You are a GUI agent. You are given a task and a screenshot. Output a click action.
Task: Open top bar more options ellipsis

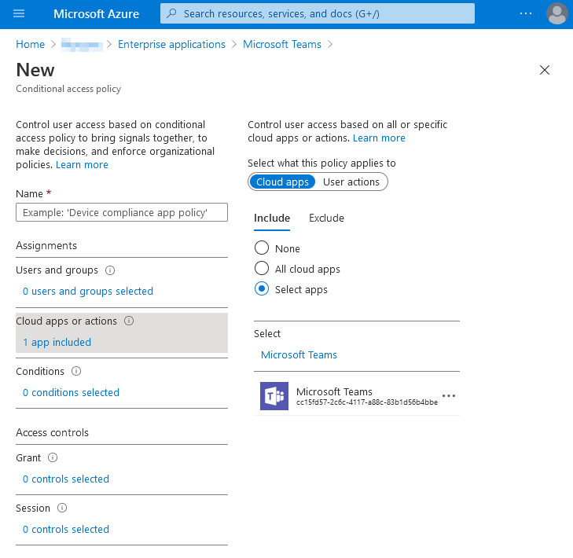coord(526,14)
